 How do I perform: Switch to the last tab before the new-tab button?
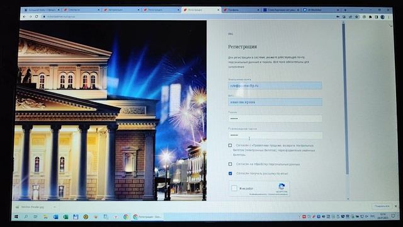[321, 10]
